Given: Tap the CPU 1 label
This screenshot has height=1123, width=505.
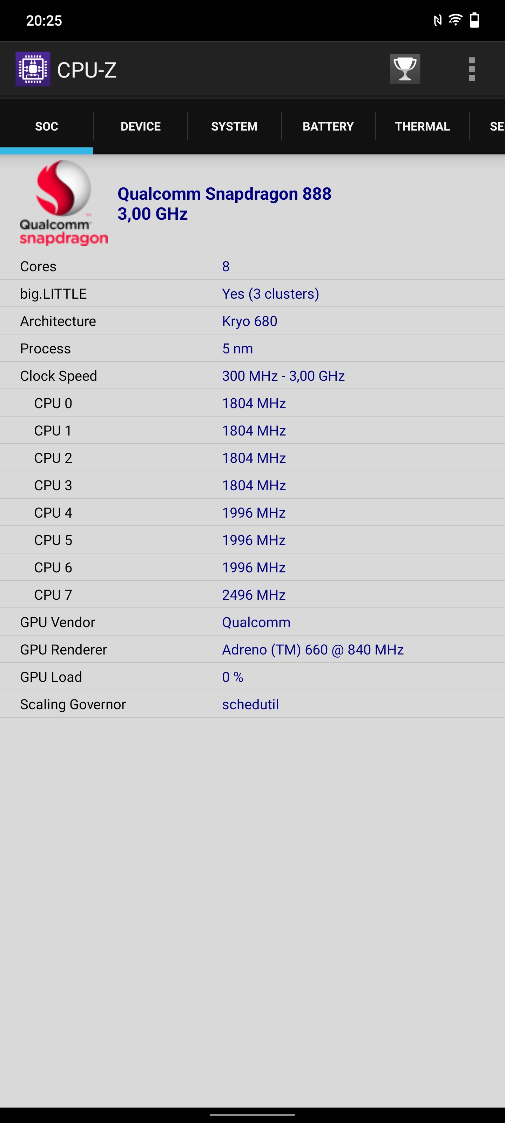Looking at the screenshot, I should pos(53,431).
